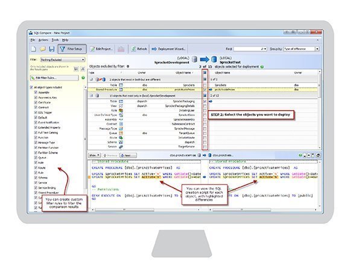Click the Edit Filter Rules button
This screenshot has width=350, height=277.
coord(54,78)
